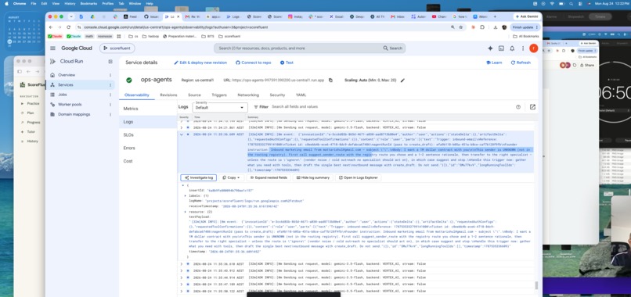
Task: Open Chrome extensions puzzle icon
Action: click(x=482, y=27)
